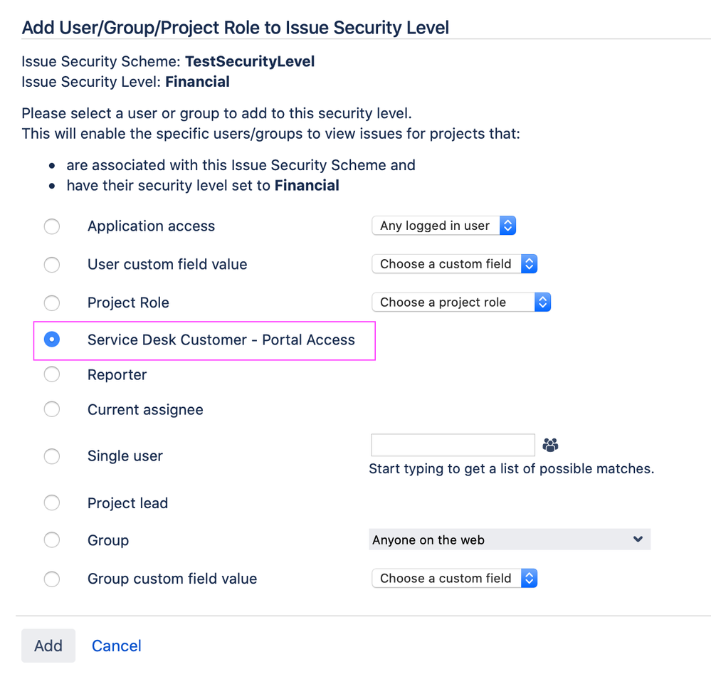This screenshot has width=711, height=684.
Task: Choose the Project Role radio button
Action: tap(52, 302)
